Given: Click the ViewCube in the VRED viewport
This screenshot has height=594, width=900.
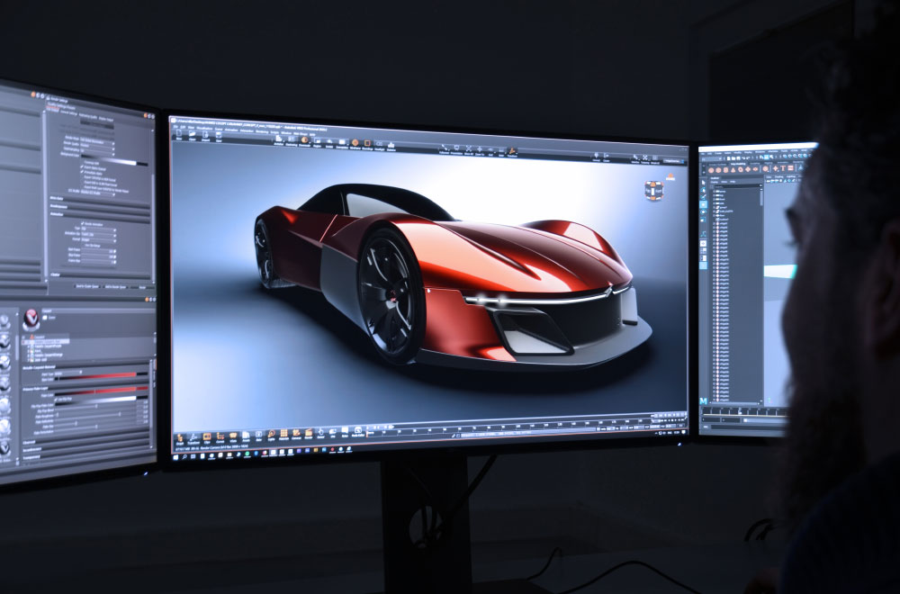Looking at the screenshot, I should 653,191.
